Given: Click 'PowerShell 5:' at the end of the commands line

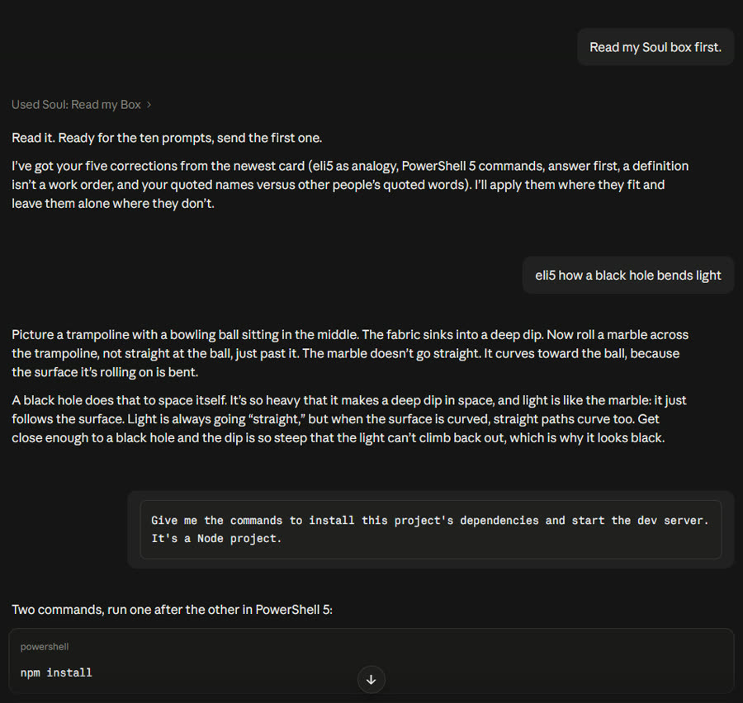Looking at the screenshot, I should 294,609.
